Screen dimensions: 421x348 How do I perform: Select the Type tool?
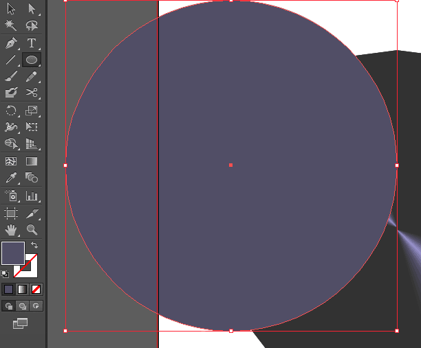pyautogui.click(x=32, y=43)
